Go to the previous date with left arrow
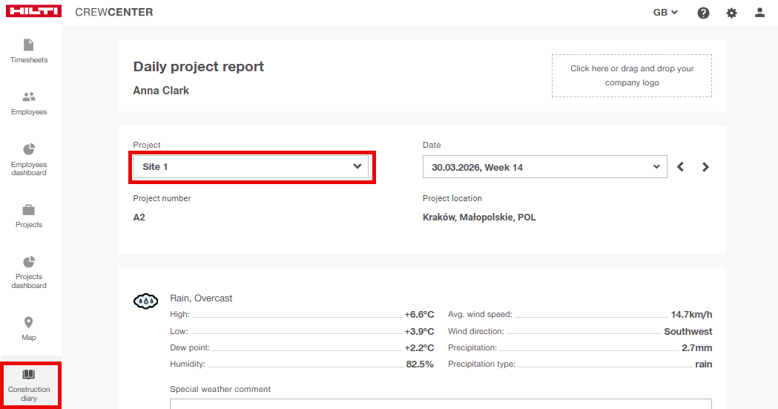The image size is (778, 409). coord(681,167)
